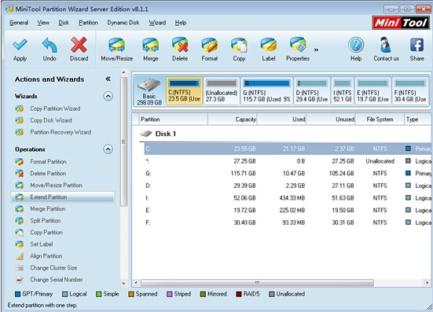This screenshot has height=312, width=433.
Task: Choose Format Partition in Operations
Action: [48, 162]
